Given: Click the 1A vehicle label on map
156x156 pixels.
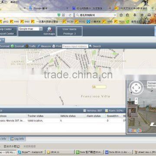Looking at the screenshot, I should (99, 87).
